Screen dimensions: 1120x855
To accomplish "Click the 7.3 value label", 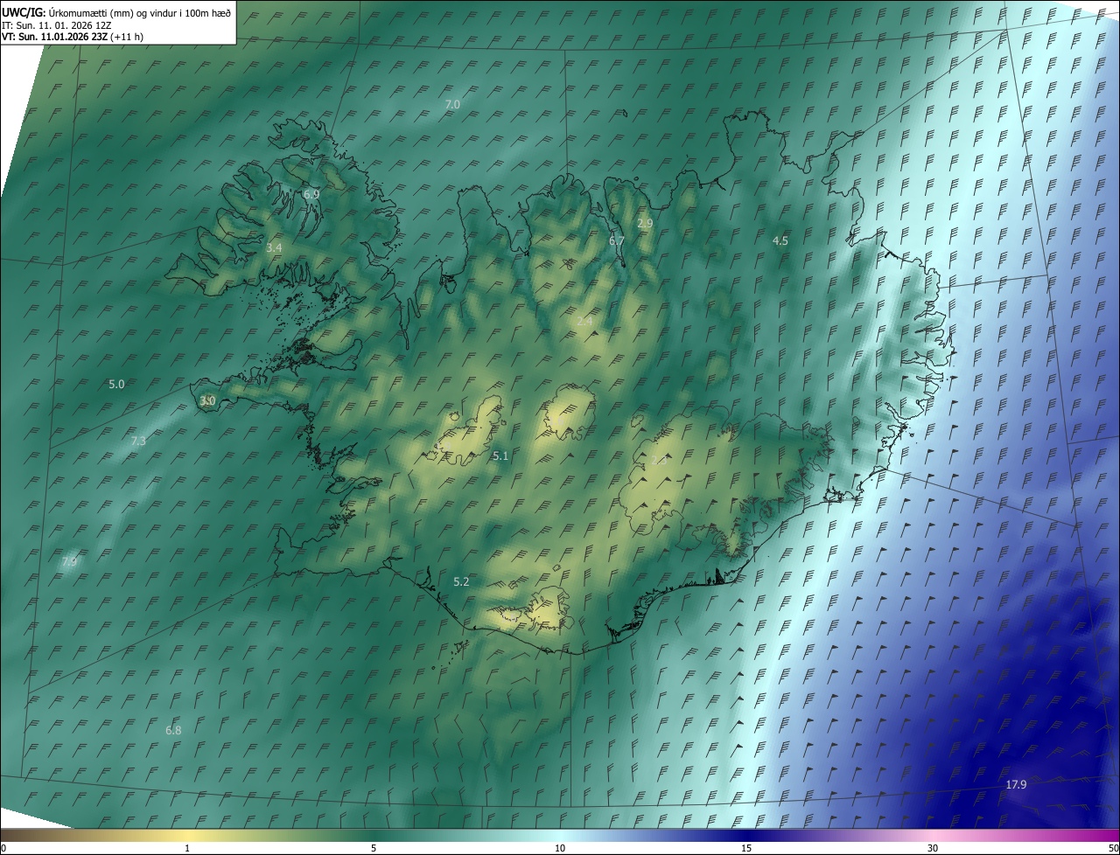I will pos(138,441).
